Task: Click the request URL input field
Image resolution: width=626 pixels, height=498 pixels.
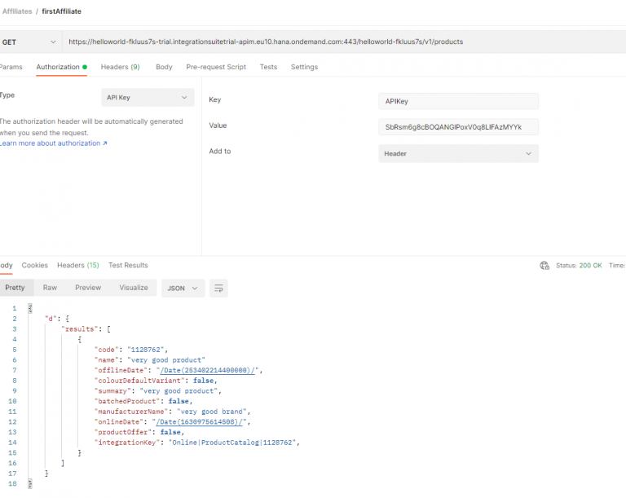Action: (x=343, y=42)
